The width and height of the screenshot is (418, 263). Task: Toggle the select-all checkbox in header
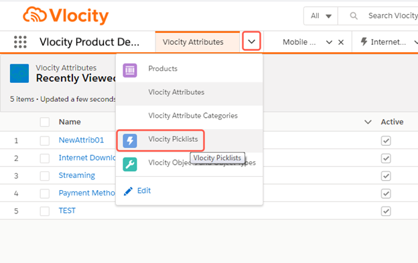tap(44, 122)
